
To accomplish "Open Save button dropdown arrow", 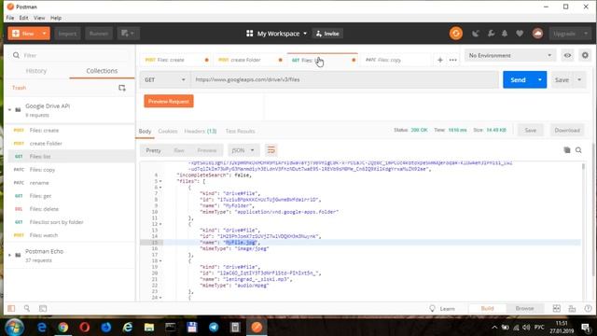I will [579, 79].
